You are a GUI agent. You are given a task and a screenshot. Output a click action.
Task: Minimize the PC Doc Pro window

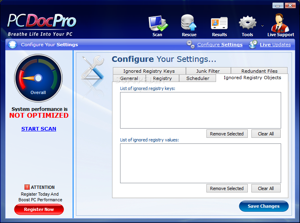tap(278, 5)
